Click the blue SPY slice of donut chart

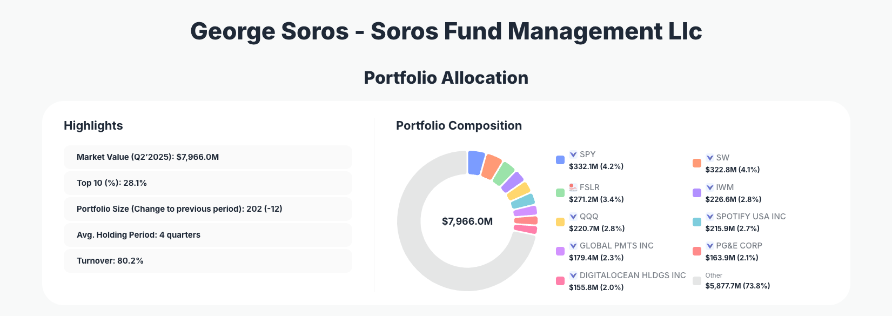tap(475, 163)
